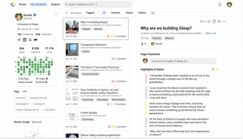View the 658 Followers list

point(43,34)
